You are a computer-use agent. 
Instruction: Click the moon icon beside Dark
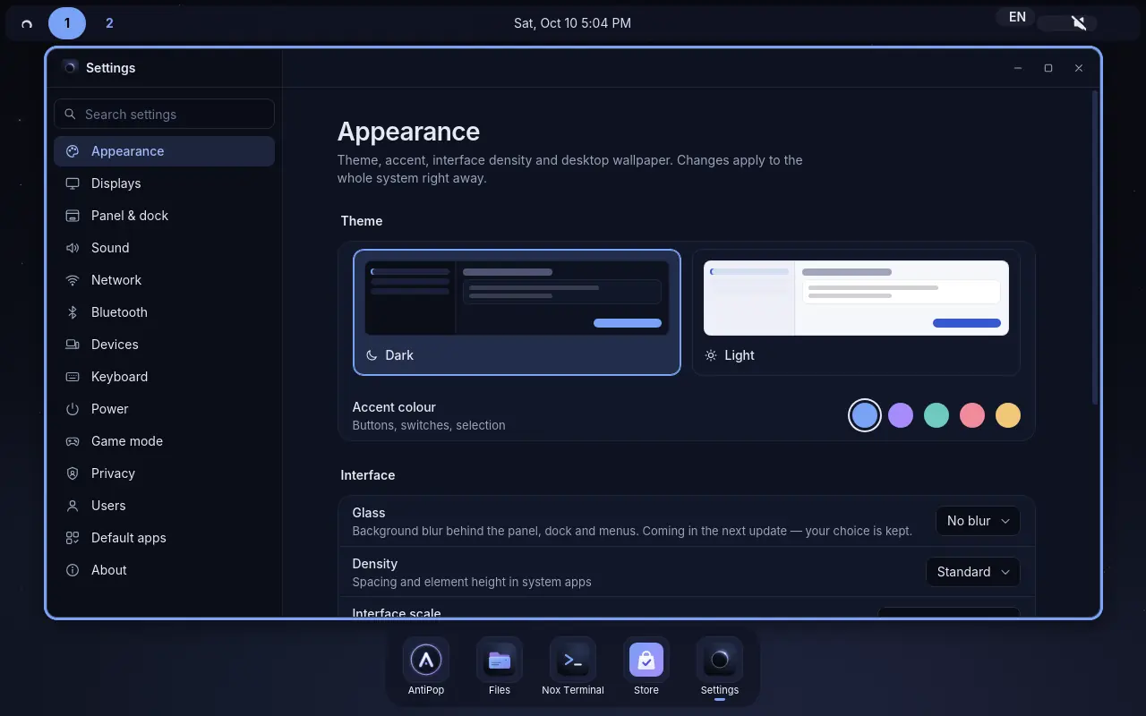(372, 355)
